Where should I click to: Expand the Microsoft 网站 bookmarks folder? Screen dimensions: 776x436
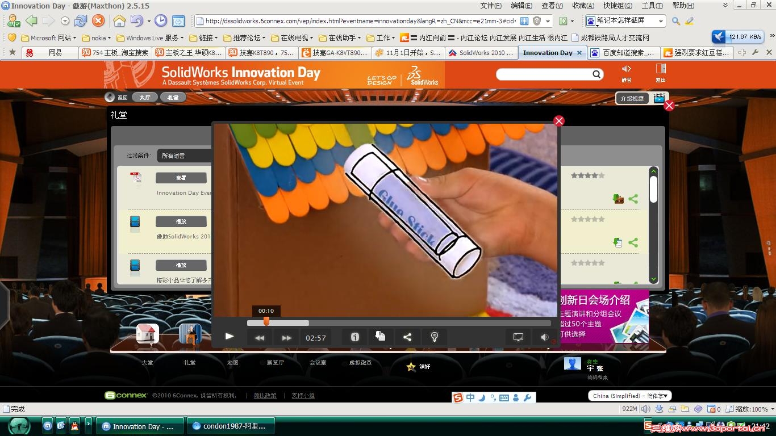49,38
